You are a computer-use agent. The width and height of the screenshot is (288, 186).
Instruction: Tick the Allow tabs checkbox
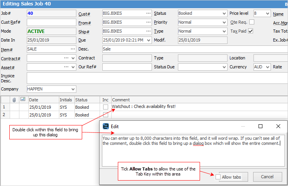218,177
